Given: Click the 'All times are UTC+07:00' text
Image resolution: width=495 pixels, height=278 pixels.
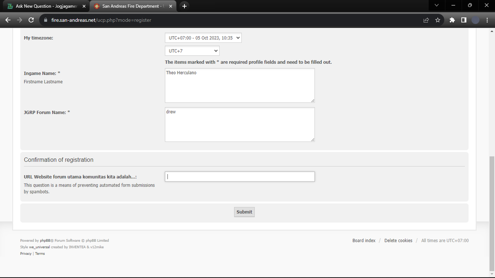Looking at the screenshot, I should (445, 241).
